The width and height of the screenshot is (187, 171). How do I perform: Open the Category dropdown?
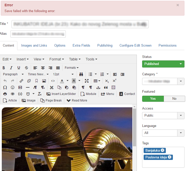point(163,81)
